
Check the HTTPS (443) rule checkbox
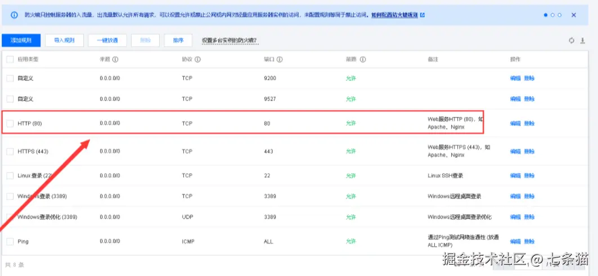point(10,151)
